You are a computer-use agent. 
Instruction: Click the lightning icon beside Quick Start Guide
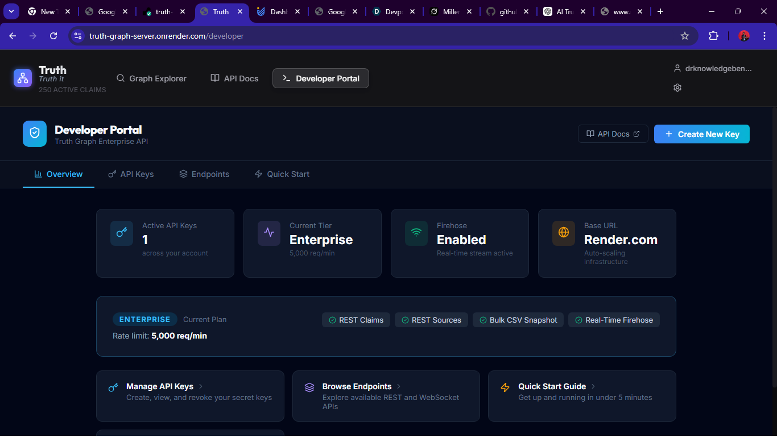click(505, 387)
